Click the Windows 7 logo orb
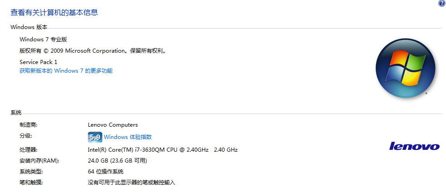This screenshot has width=446, height=193. click(405, 68)
